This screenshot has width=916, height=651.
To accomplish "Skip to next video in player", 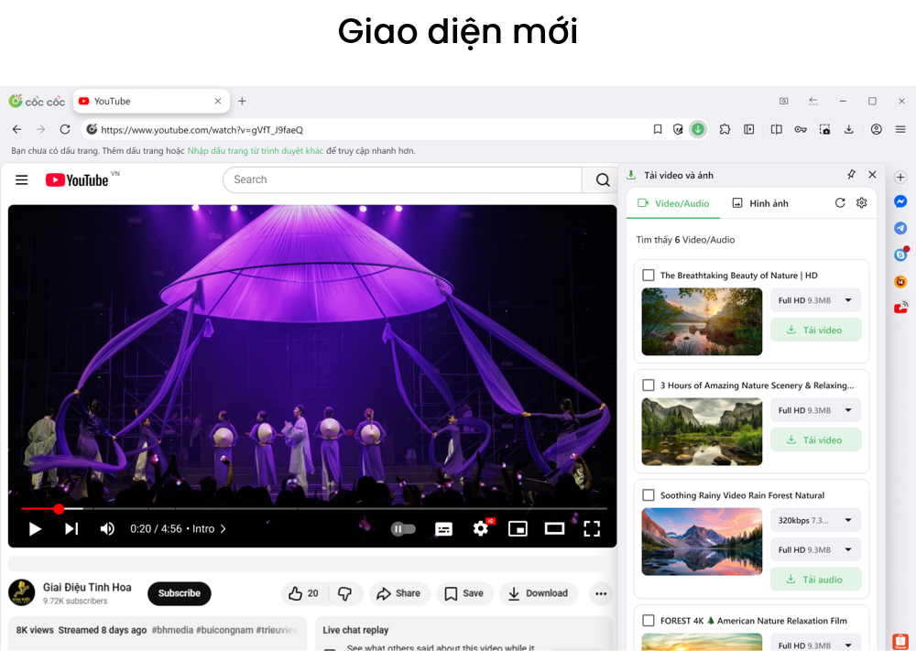I will click(x=71, y=529).
